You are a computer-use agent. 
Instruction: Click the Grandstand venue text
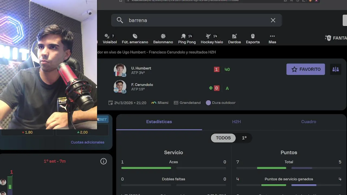tap(190, 103)
